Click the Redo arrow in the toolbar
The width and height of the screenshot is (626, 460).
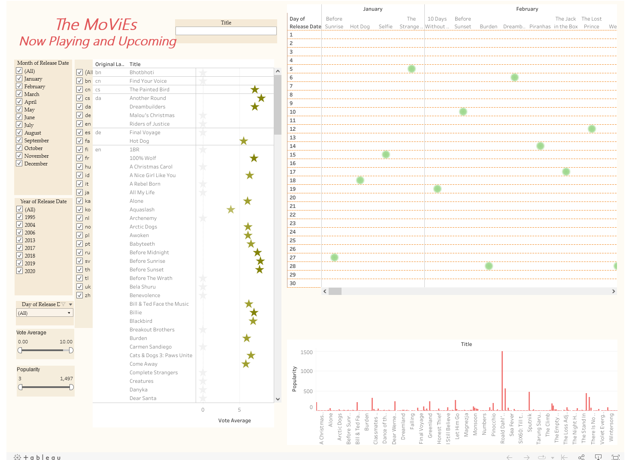tap(526, 457)
